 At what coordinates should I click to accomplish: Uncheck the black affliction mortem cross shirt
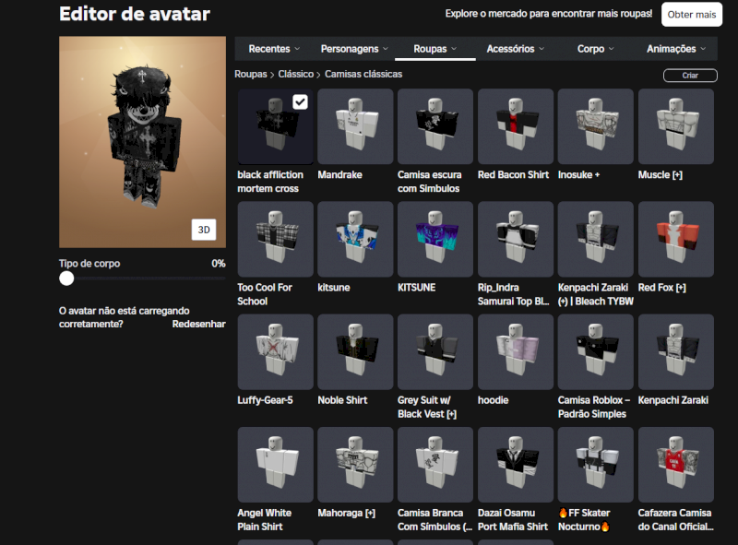[x=300, y=102]
